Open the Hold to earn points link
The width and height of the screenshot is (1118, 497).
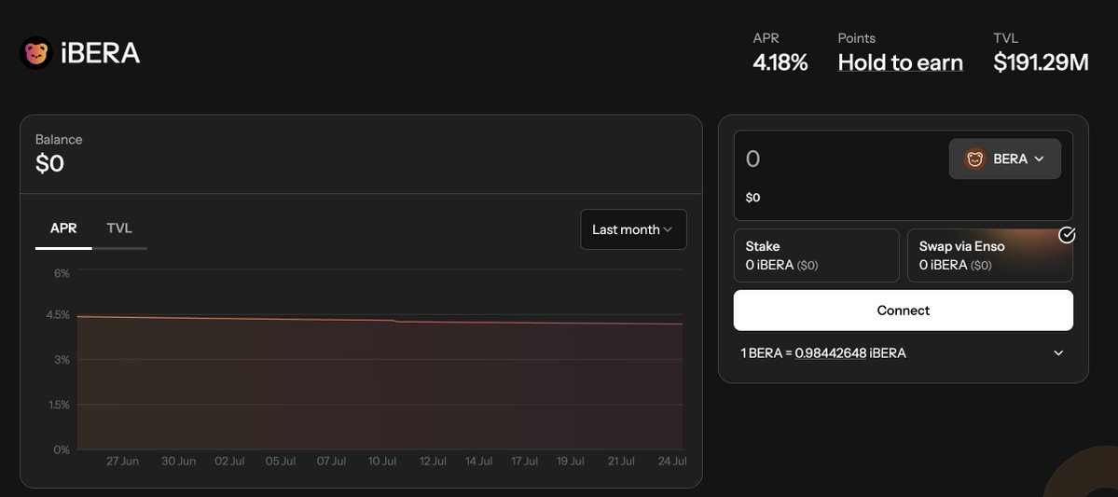900,62
